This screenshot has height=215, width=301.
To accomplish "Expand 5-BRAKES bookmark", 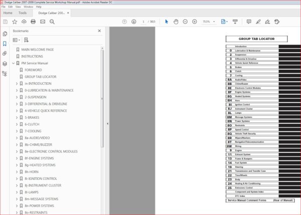I will click(17, 118).
